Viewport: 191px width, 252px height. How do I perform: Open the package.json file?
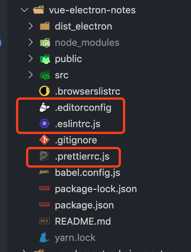click(x=84, y=205)
